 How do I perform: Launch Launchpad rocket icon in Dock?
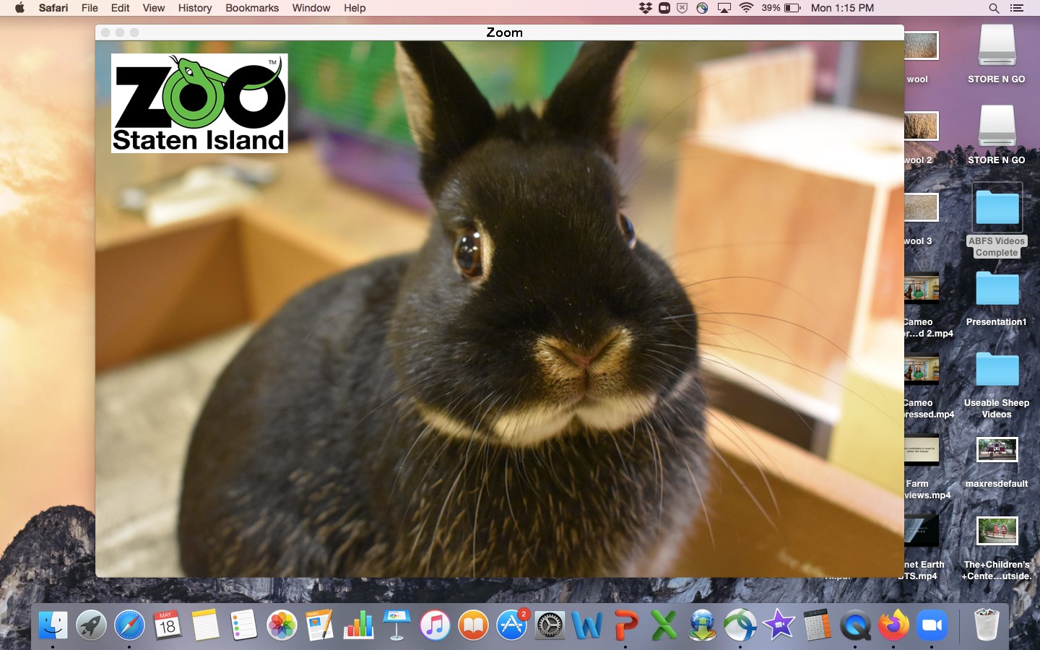click(x=91, y=625)
